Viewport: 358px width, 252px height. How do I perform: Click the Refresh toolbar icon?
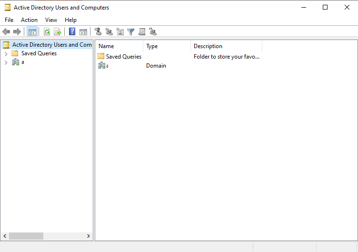[47, 32]
